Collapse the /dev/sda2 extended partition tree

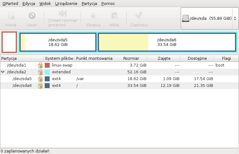3,72
